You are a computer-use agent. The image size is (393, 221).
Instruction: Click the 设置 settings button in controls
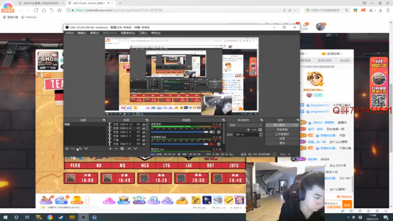tap(282, 139)
